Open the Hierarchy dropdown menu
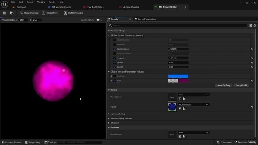This screenshot has width=258, height=145. coord(50,13)
